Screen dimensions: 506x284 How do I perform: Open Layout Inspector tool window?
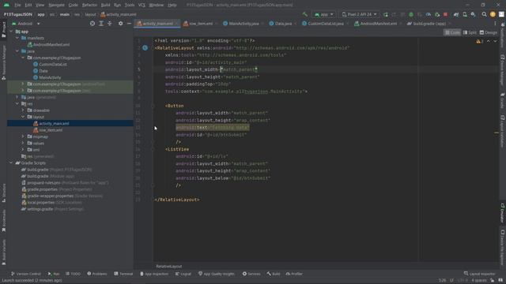click(x=480, y=274)
